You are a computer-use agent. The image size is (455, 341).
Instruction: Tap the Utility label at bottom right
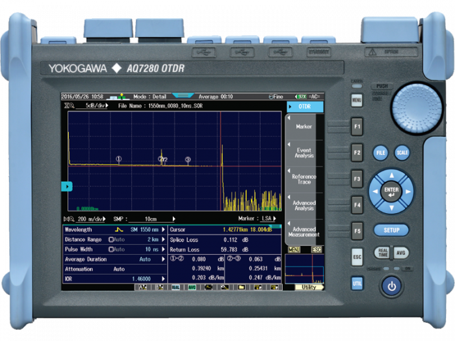coord(309,287)
